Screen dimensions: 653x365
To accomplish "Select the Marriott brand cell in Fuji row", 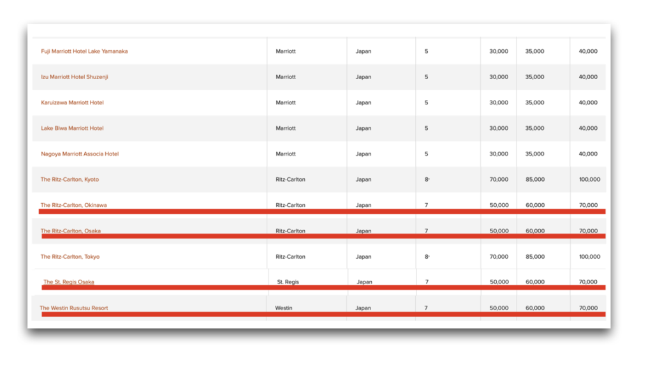I will (286, 51).
